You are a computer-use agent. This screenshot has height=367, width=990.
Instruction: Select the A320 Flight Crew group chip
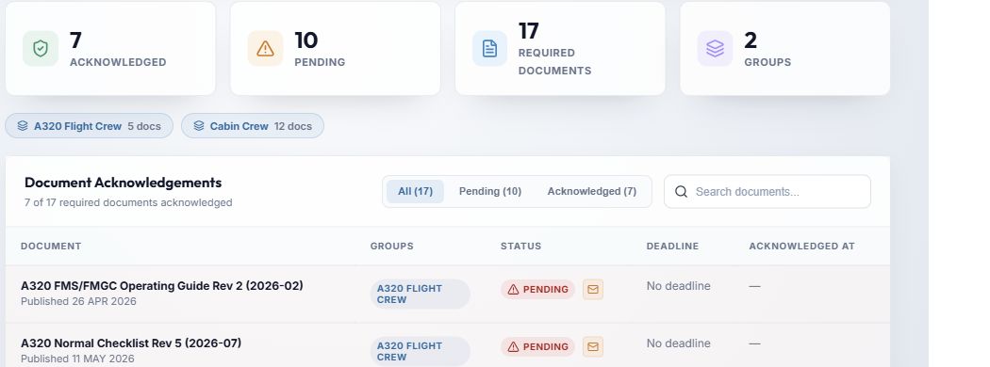[89, 125]
